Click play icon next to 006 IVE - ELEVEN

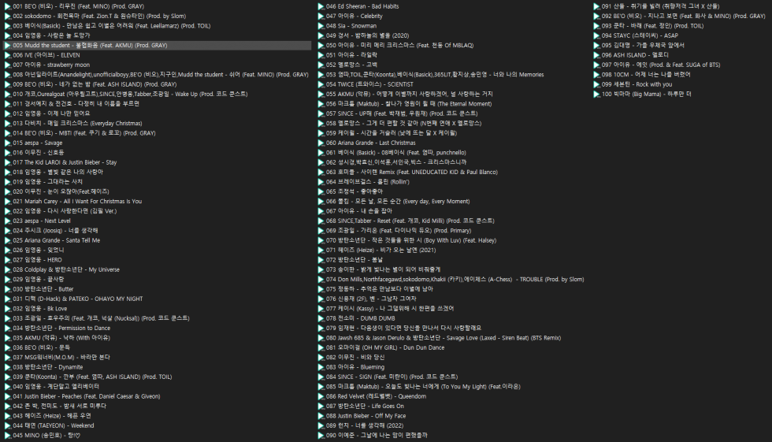coord(7,55)
